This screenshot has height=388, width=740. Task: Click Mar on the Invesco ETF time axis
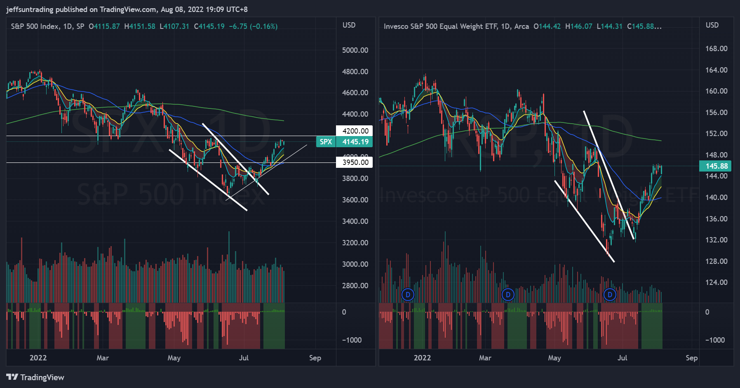coord(485,358)
